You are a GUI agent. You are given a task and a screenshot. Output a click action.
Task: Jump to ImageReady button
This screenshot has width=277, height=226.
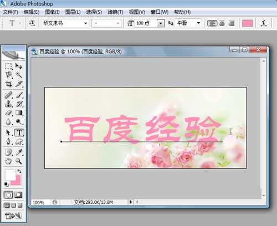13,216
